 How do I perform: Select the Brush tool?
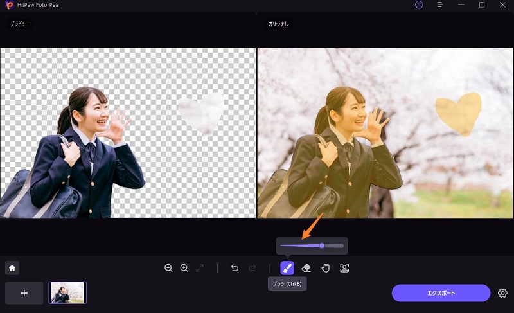coord(287,268)
